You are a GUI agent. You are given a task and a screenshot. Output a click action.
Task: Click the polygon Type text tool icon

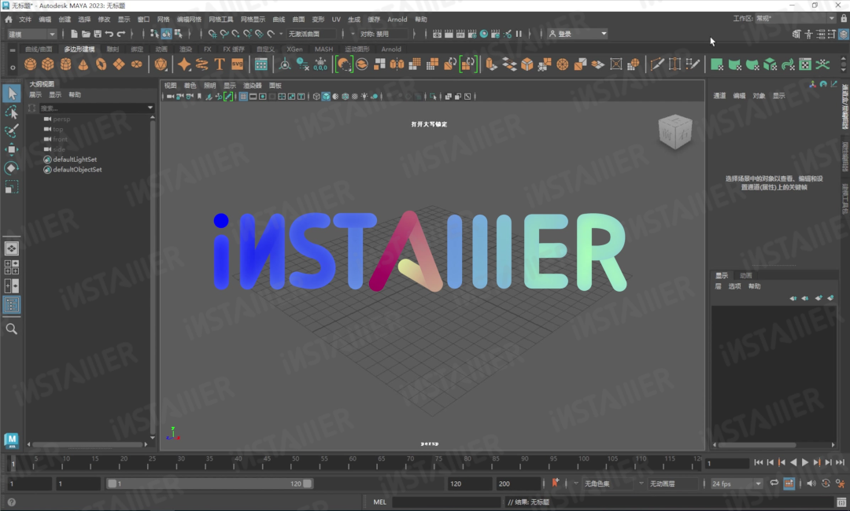tap(220, 64)
